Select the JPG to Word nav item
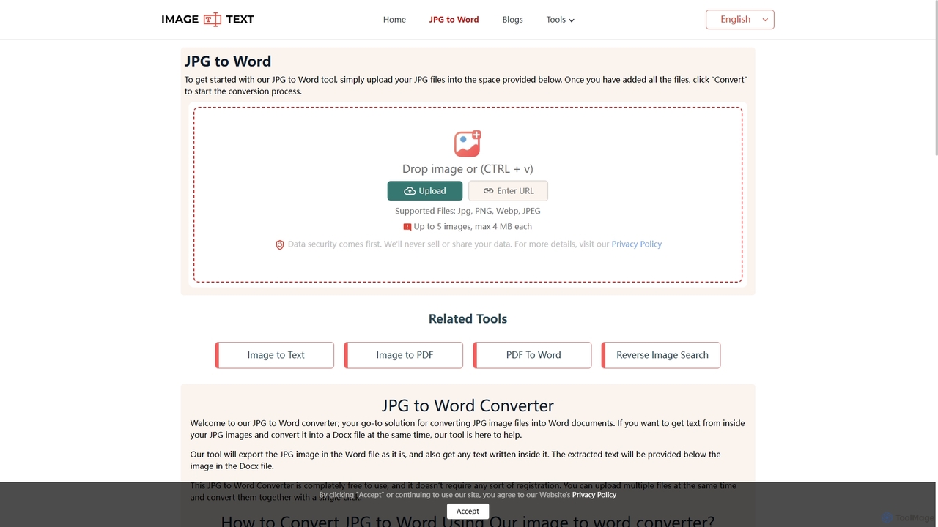938x527 pixels. 454,20
